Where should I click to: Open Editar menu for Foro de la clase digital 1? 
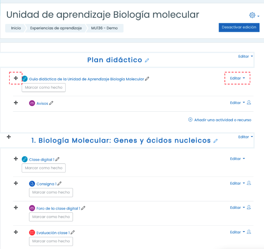[x=237, y=208]
